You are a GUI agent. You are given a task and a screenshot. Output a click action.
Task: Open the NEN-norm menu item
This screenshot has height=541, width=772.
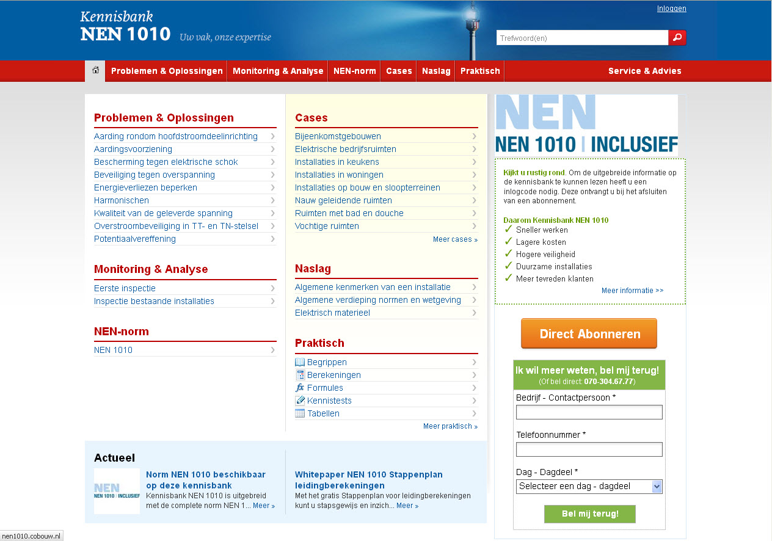(x=354, y=71)
